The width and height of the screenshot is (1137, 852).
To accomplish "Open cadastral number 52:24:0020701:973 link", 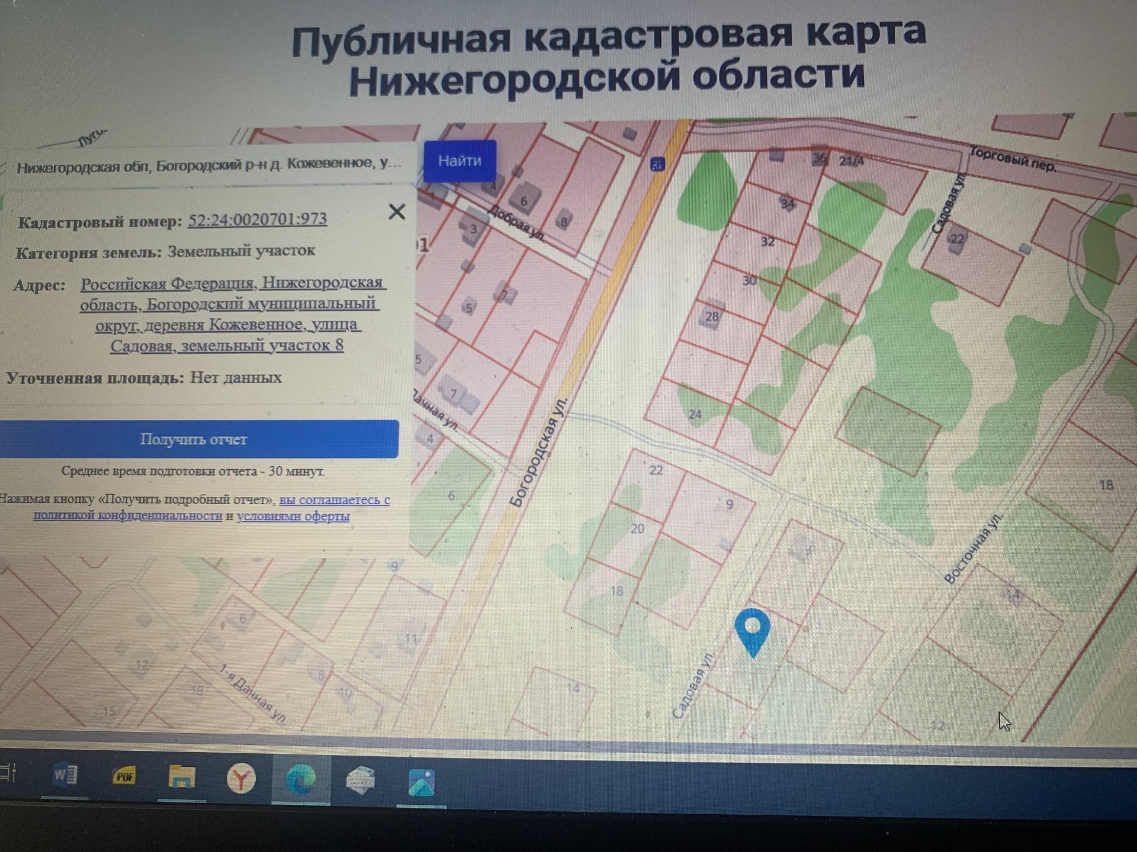I will coord(257,220).
